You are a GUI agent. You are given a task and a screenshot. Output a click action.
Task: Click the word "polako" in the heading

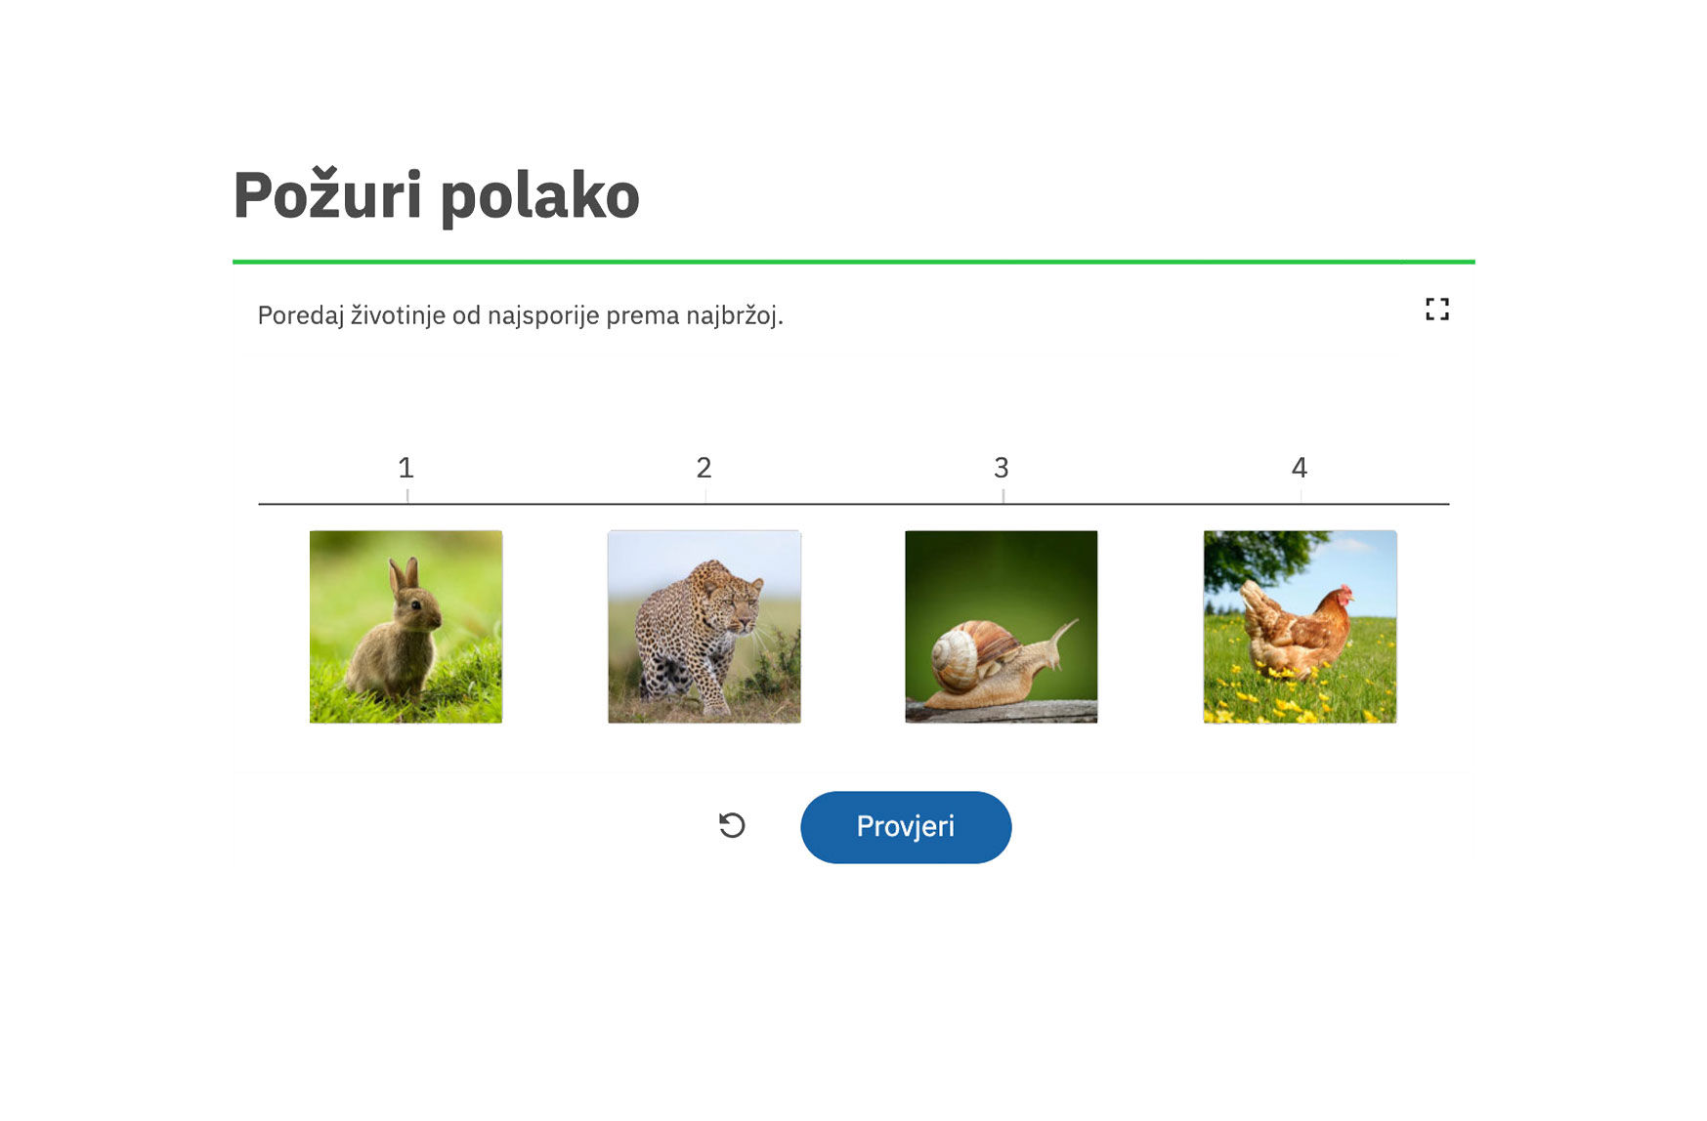[x=539, y=195]
